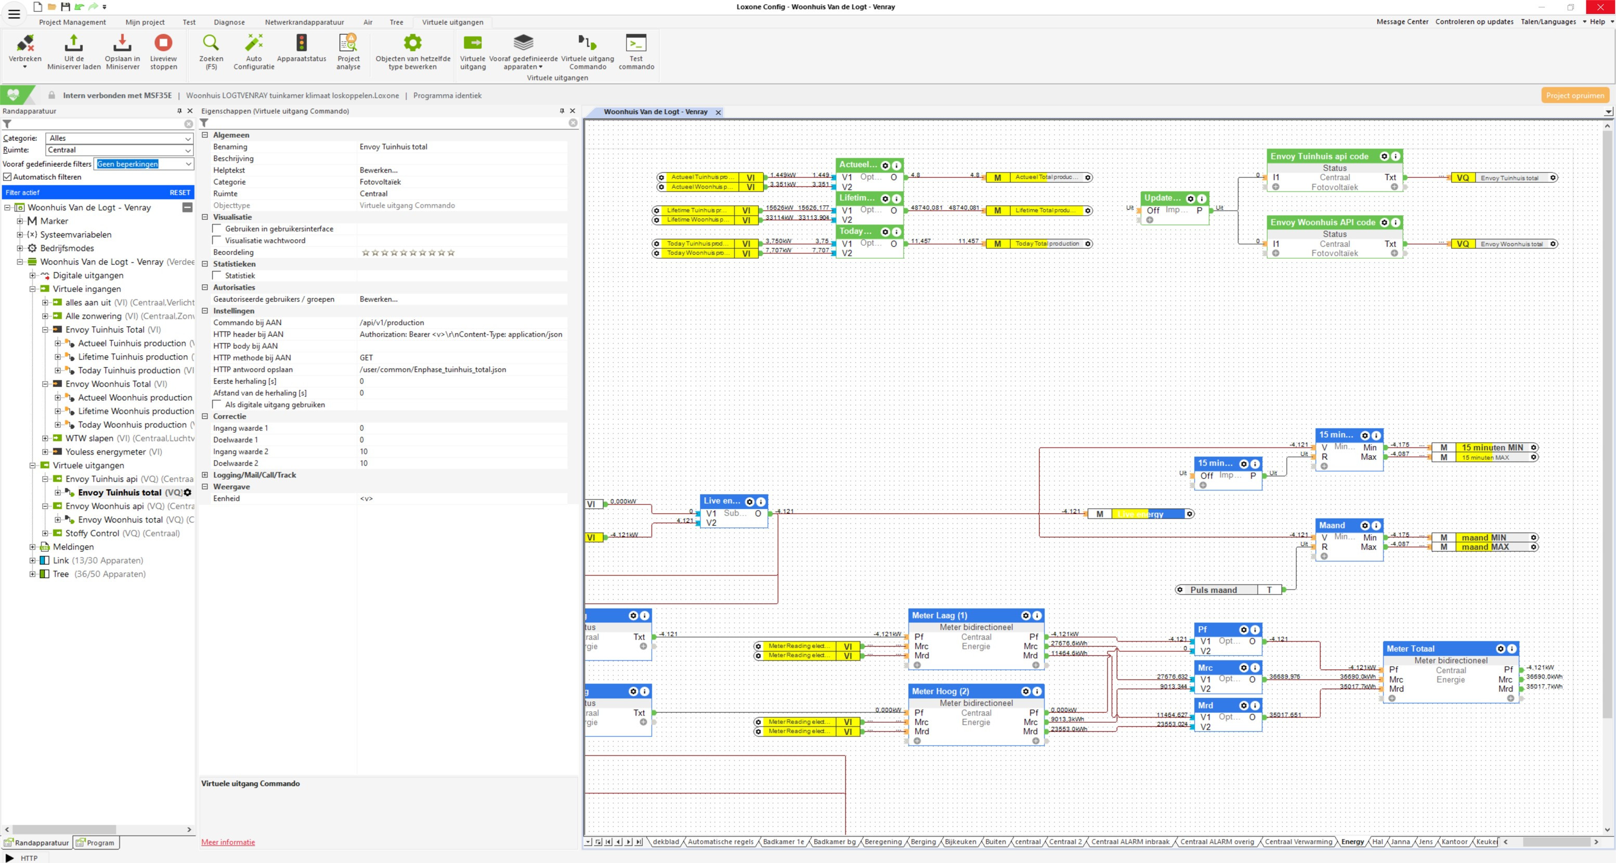The width and height of the screenshot is (1616, 863).
Task: Enable the Statistiek checkbox
Action: click(217, 276)
